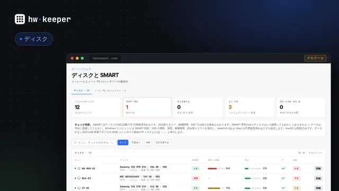The height and width of the screenshot is (191, 339).
Task: Open the NB-MGR-01 machine row
Action: pyautogui.click(x=198, y=169)
